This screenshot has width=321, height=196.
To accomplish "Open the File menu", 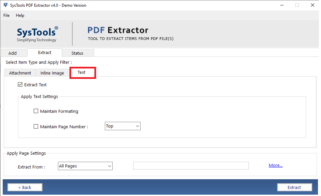I will 6,15.
